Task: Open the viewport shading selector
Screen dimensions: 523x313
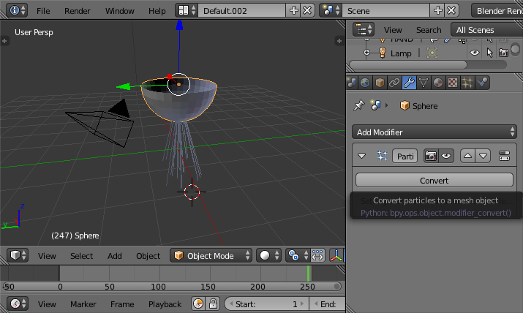Action: pyautogui.click(x=269, y=256)
